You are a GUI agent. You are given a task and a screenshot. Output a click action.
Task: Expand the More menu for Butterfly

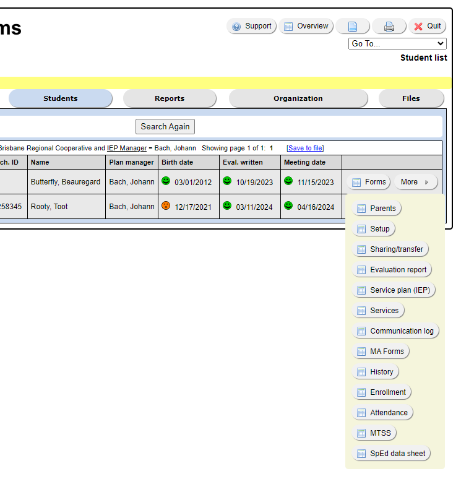[x=415, y=182]
